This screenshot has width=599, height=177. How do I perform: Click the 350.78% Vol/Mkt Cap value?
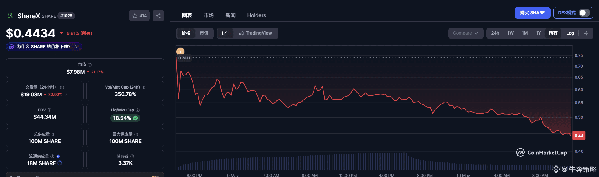[125, 94]
